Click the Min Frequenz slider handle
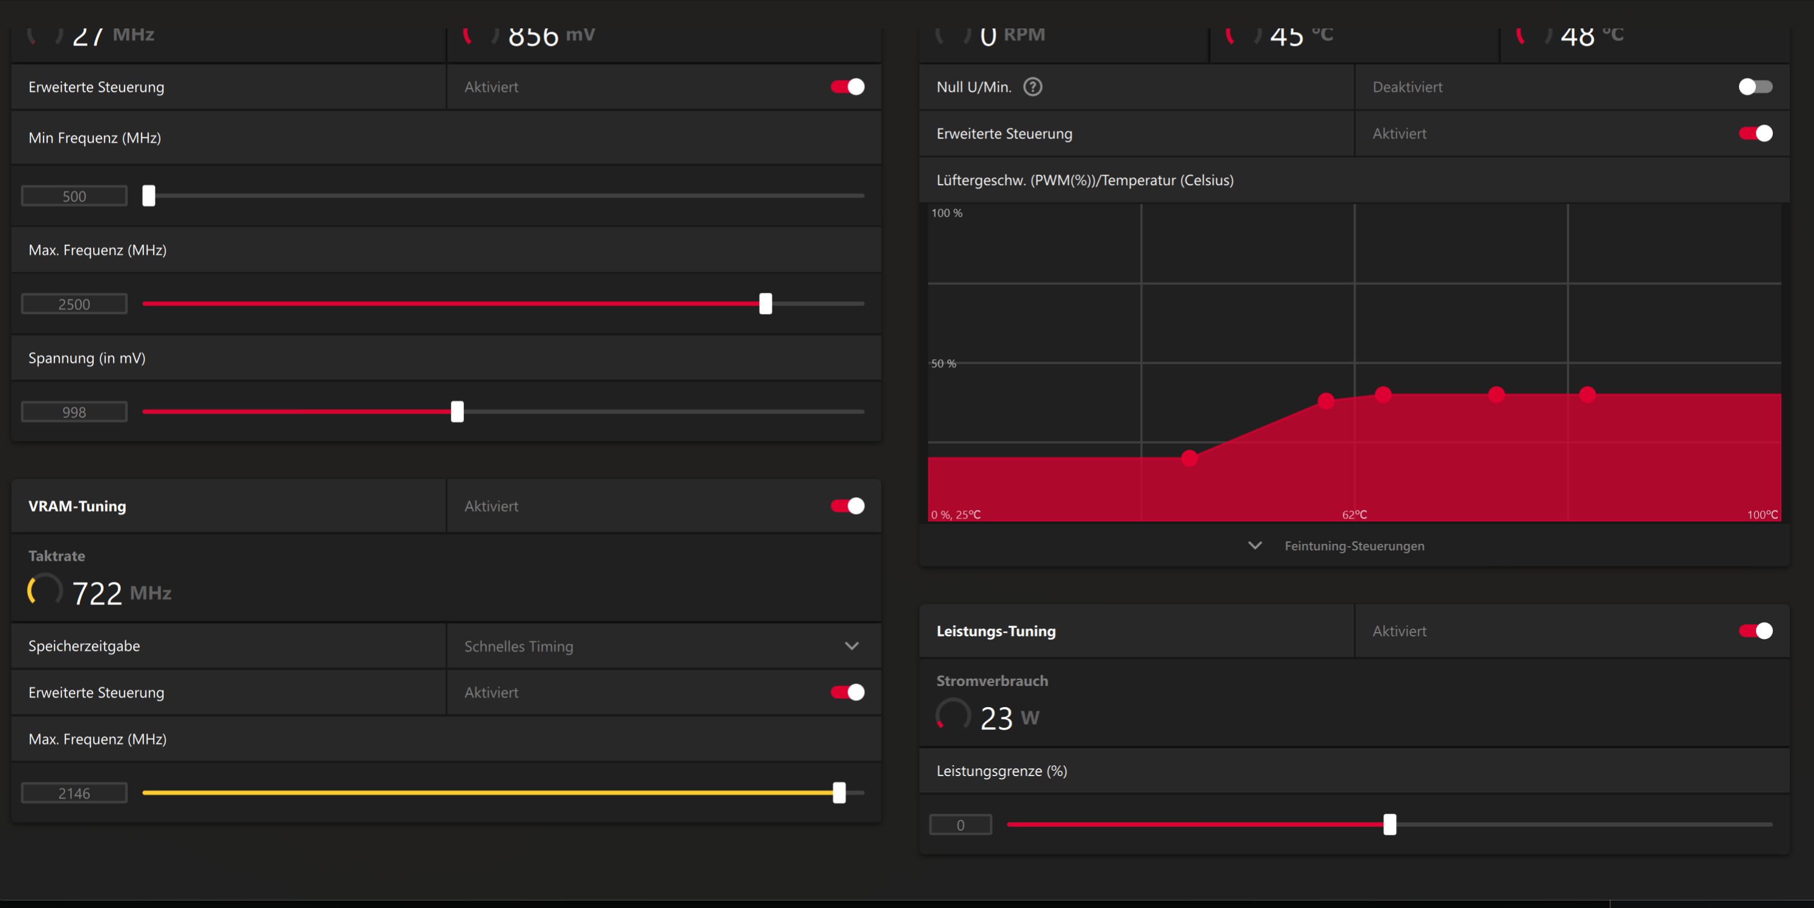Image resolution: width=1814 pixels, height=908 pixels. point(149,196)
